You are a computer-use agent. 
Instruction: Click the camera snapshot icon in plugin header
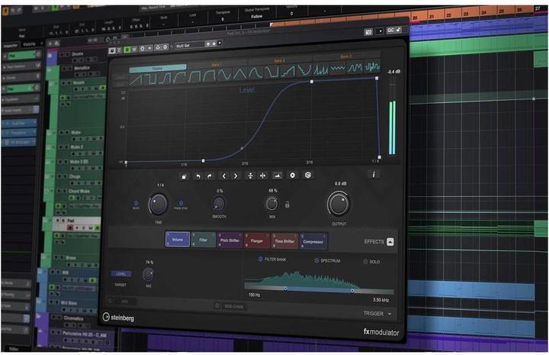point(368,32)
